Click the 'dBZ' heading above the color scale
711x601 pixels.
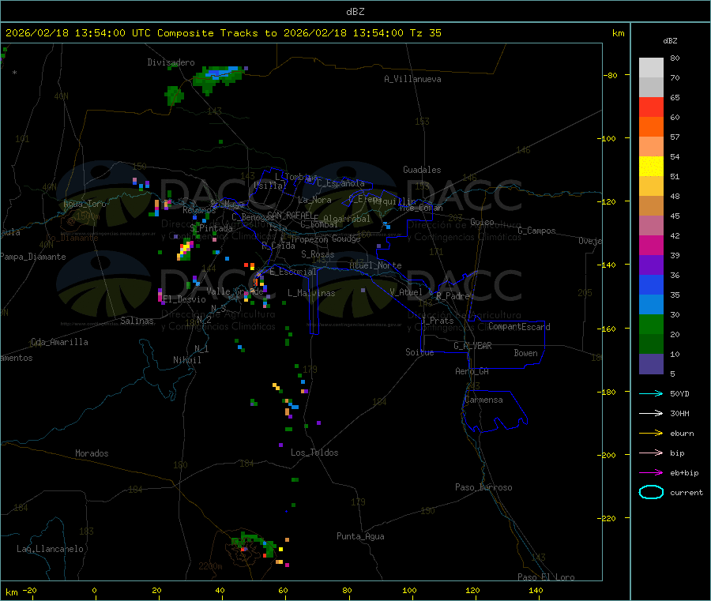670,41
